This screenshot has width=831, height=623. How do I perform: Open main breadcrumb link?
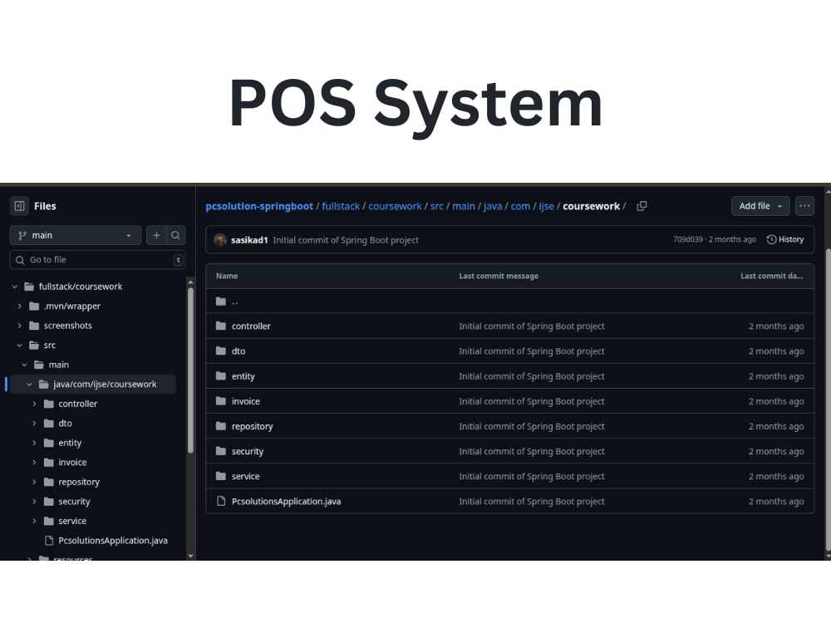(464, 207)
